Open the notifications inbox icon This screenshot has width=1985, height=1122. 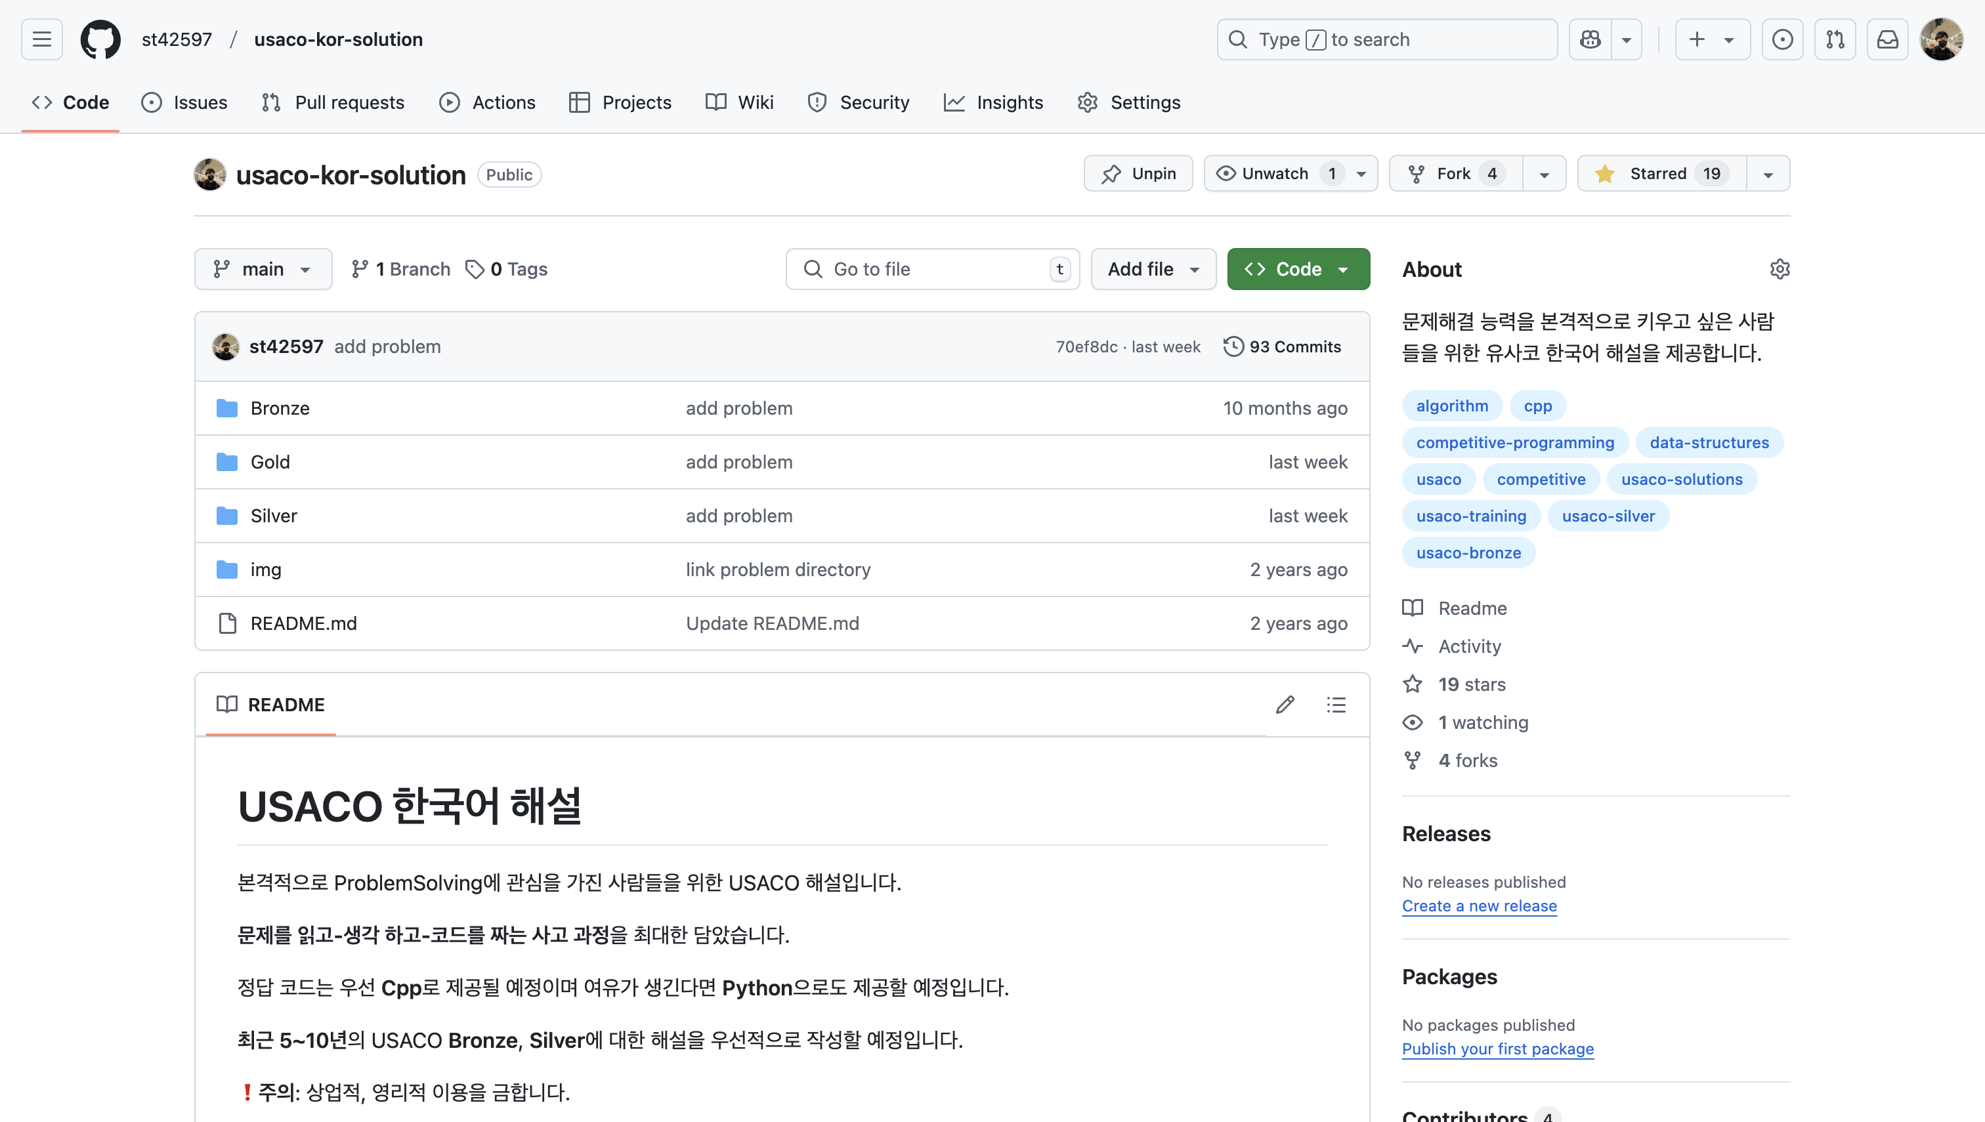1887,39
